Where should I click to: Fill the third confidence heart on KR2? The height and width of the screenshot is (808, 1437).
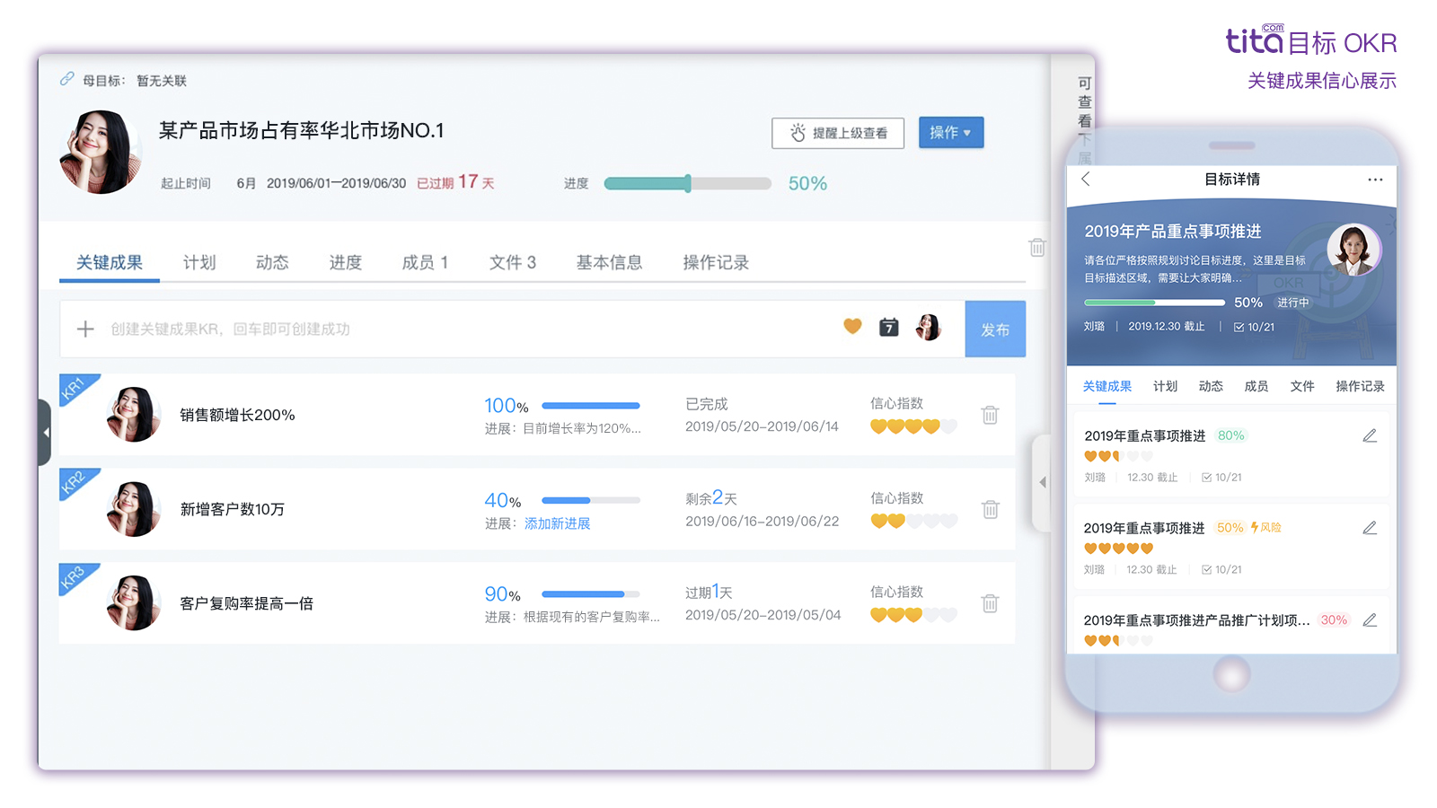(x=913, y=522)
